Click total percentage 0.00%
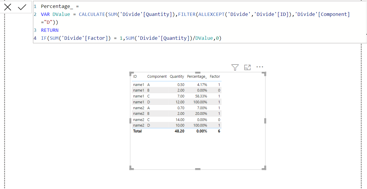This screenshot has height=189, width=367. [x=202, y=131]
